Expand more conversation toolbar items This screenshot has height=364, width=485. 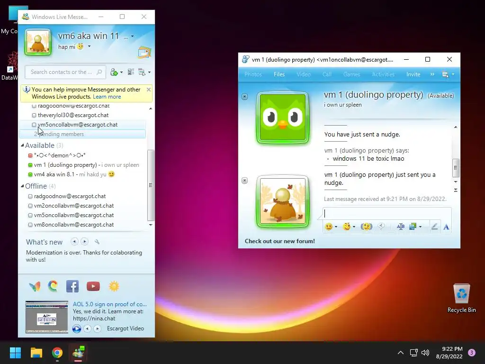(432, 74)
